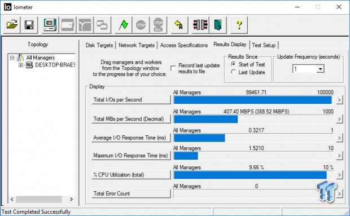
Task: Start tests with the green flag icon
Action: [x=124, y=25]
